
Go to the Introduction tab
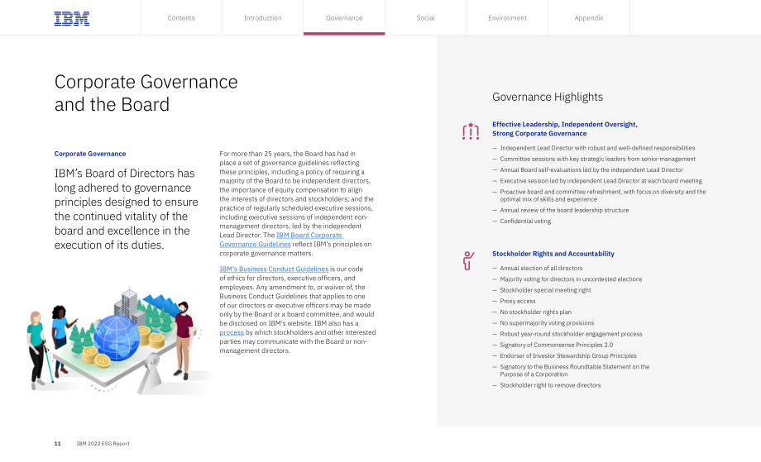(x=262, y=18)
